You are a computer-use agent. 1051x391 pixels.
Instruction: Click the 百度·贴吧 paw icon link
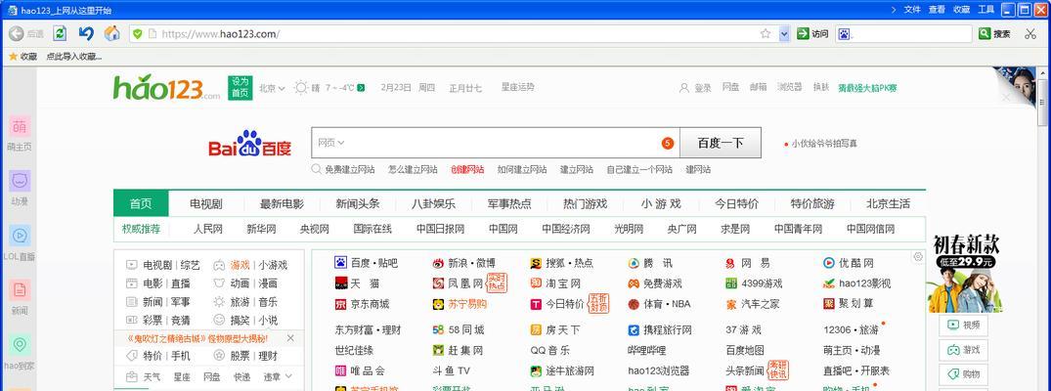340,263
